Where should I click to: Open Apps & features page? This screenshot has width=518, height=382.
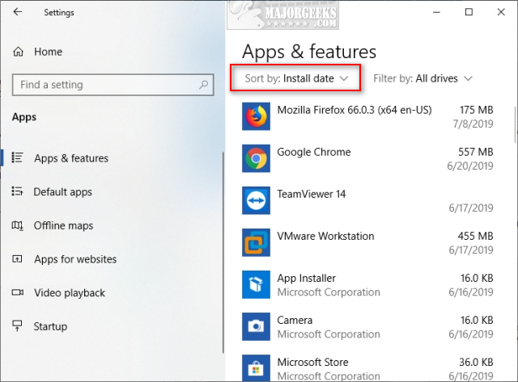[x=71, y=158]
